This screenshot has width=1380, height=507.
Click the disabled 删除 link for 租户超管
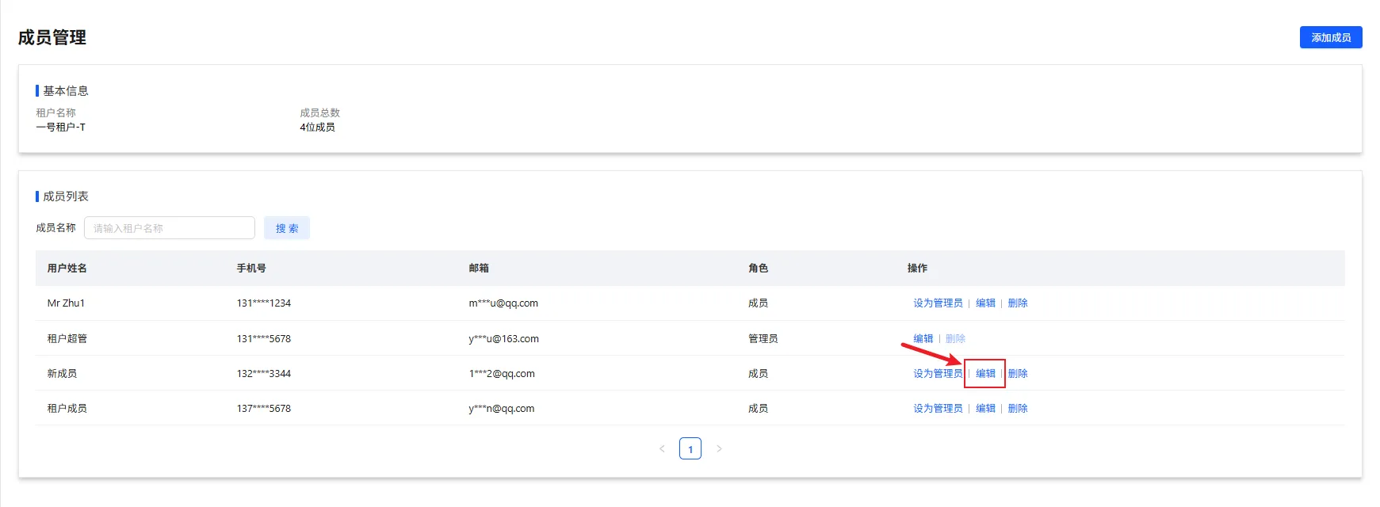click(x=955, y=339)
